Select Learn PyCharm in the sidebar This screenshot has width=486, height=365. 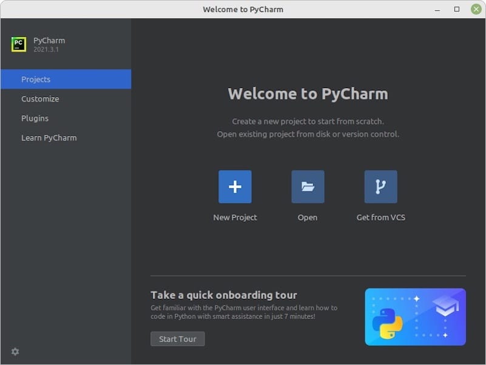[x=49, y=137]
